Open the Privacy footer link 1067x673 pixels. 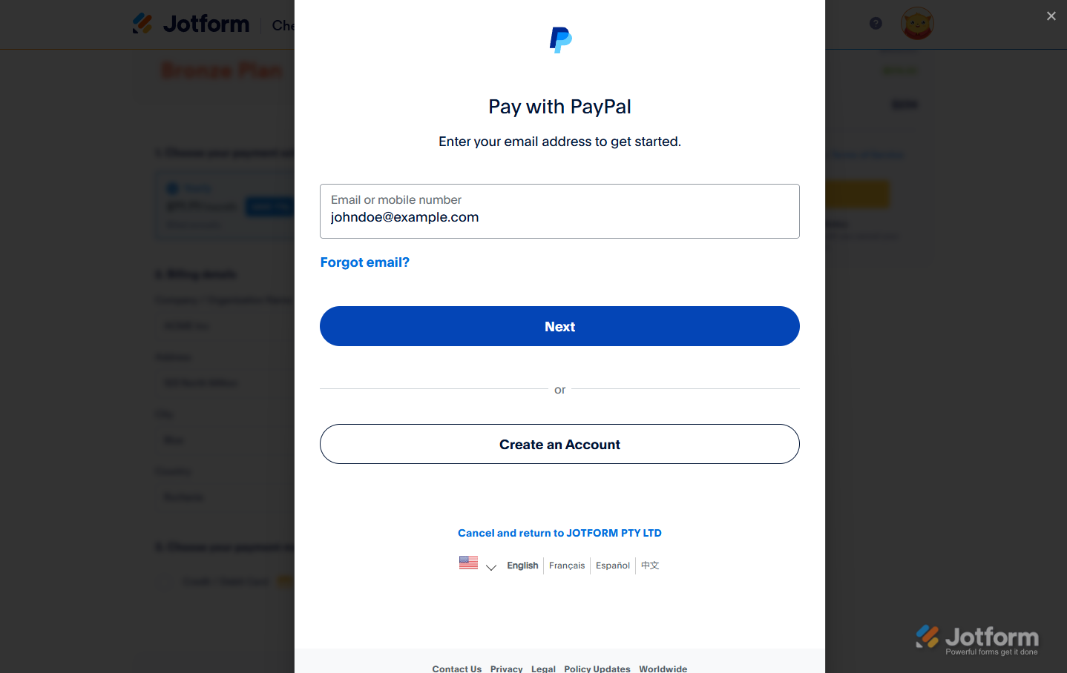(506, 669)
